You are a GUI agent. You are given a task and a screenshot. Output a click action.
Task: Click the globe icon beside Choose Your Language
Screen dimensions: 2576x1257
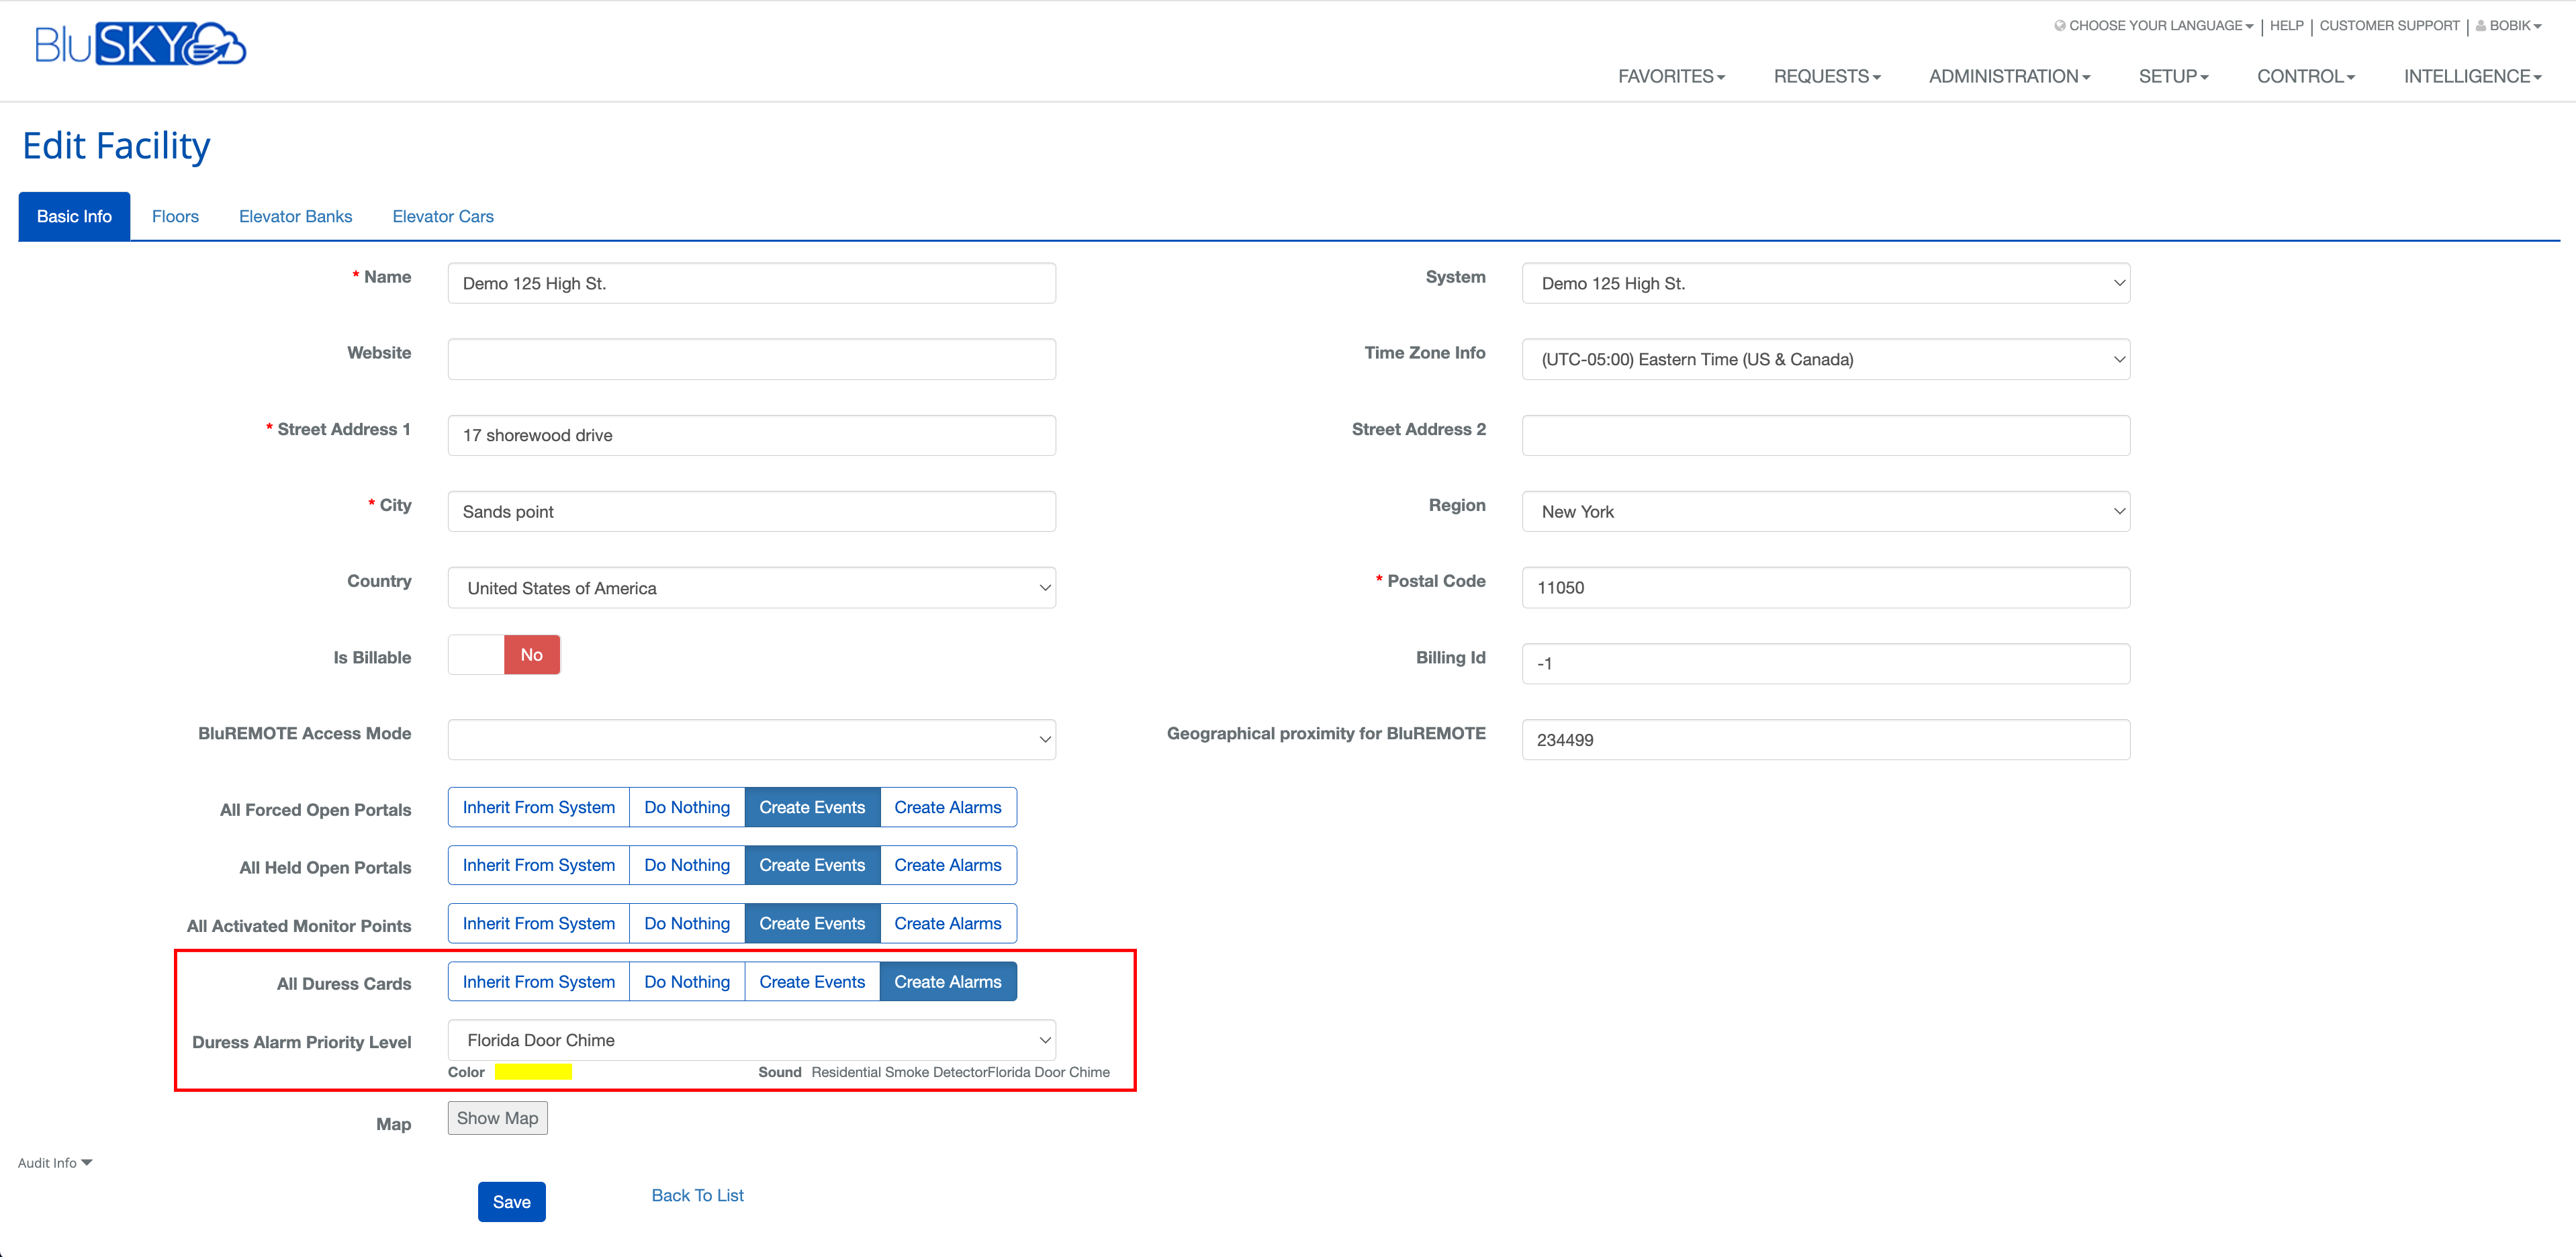[x=2059, y=26]
